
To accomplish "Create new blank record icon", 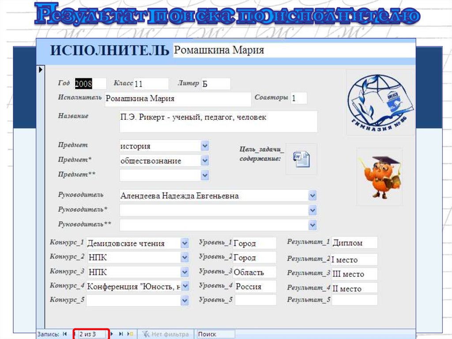I will click(130, 334).
